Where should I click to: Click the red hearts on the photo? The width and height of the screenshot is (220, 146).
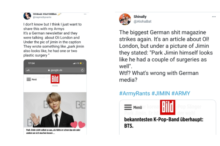[x=78, y=124]
